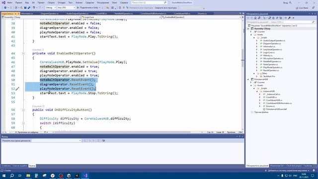Image resolution: width=318 pixels, height=179 pixels.
Task: Select LogicCore.cs in Solution Explorer
Action: 269,53
